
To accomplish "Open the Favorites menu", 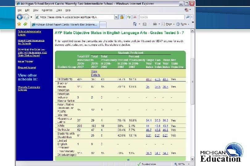I will pyautogui.click(x=47, y=10).
